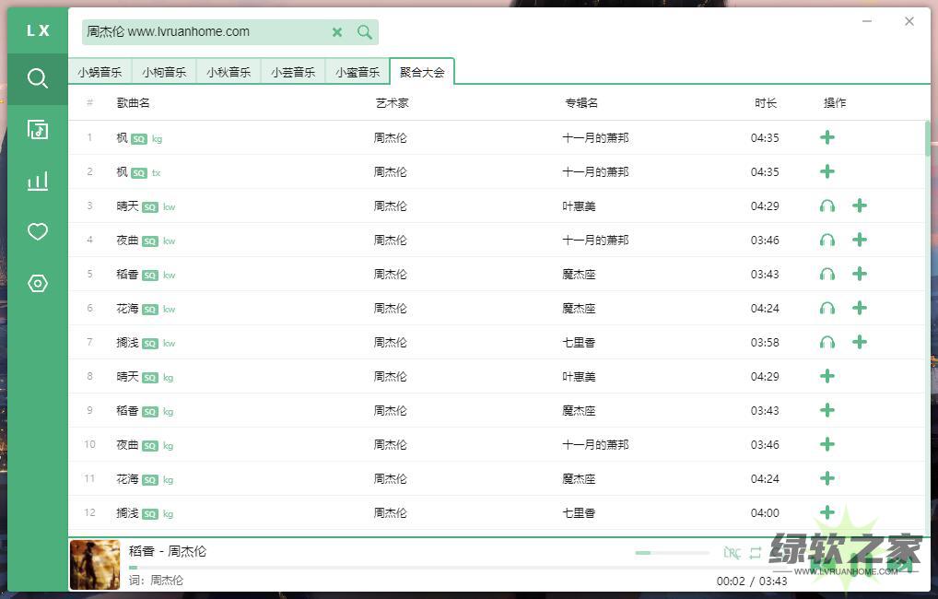Switch to the 小秋音乐 tab
The width and height of the screenshot is (938, 599).
click(x=229, y=72)
